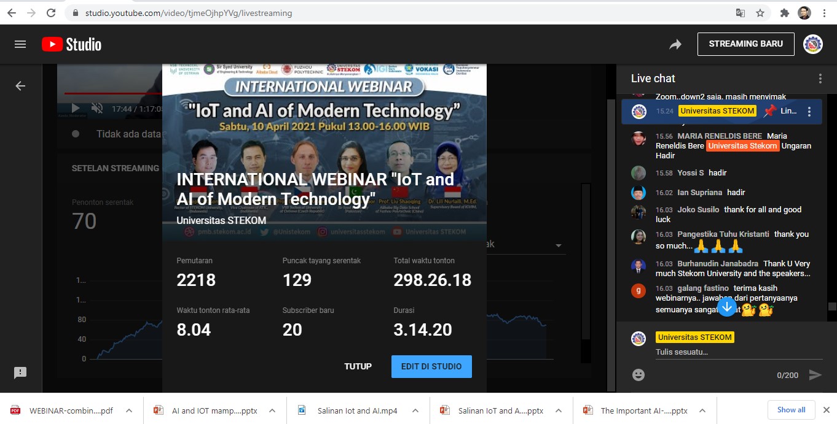This screenshot has height=424, width=837.
Task: Click galang fastino's avatar in chat
Action: tap(639, 290)
